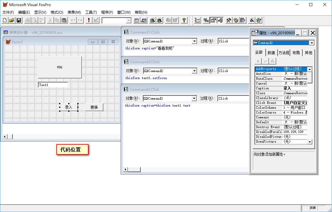Click the Set Tab Order icon
This screenshot has width=332, height=212.
[197, 20]
